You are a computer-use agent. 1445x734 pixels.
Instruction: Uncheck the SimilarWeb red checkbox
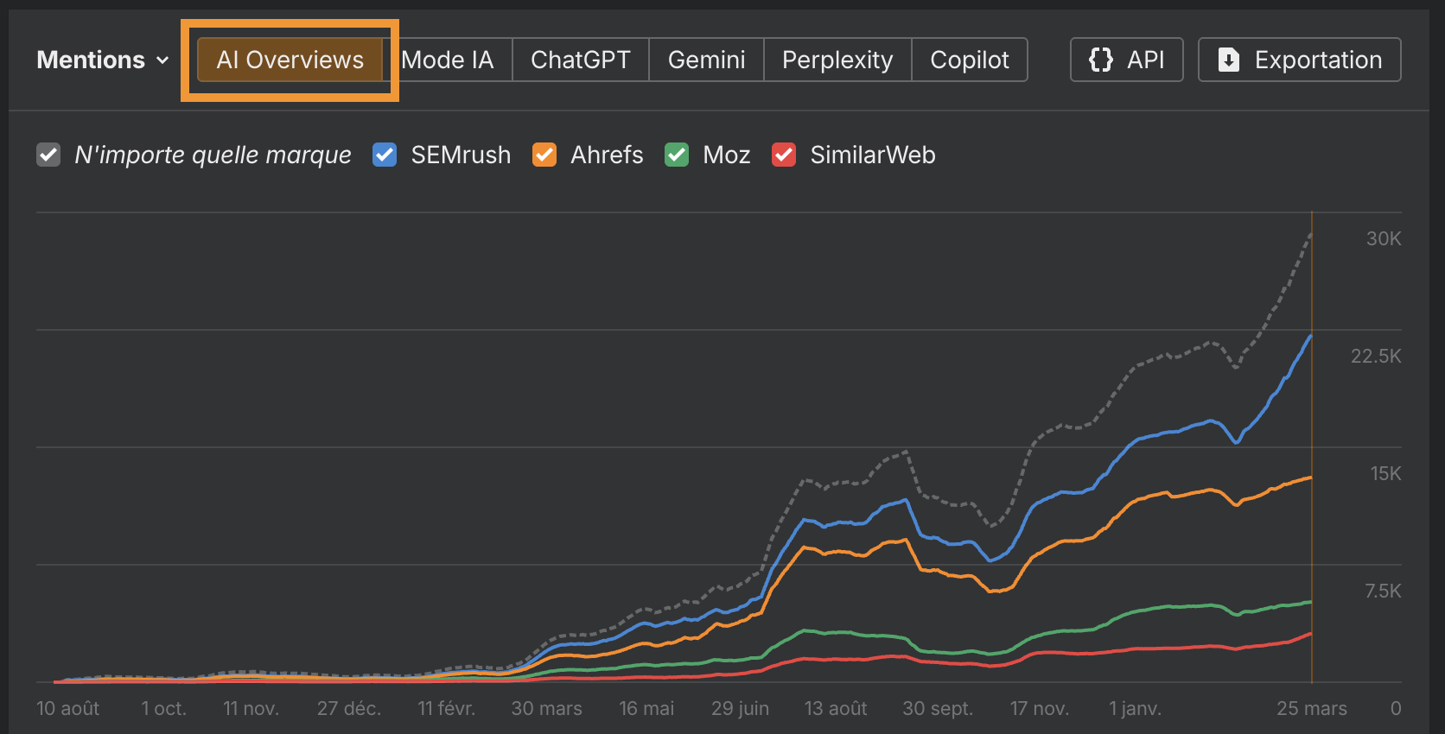(x=784, y=155)
